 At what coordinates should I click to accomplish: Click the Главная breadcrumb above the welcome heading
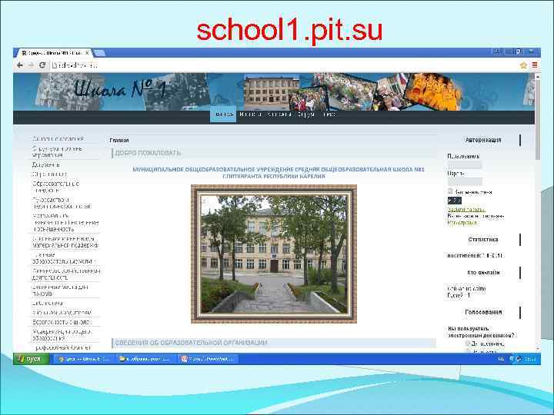tap(119, 141)
